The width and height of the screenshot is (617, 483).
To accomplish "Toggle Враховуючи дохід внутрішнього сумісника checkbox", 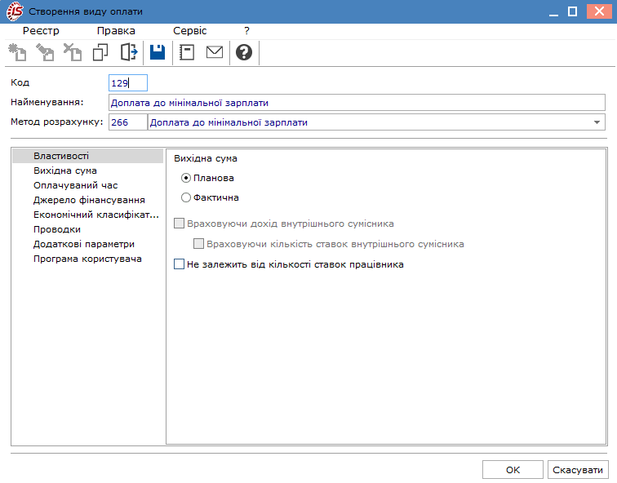I will (x=179, y=224).
